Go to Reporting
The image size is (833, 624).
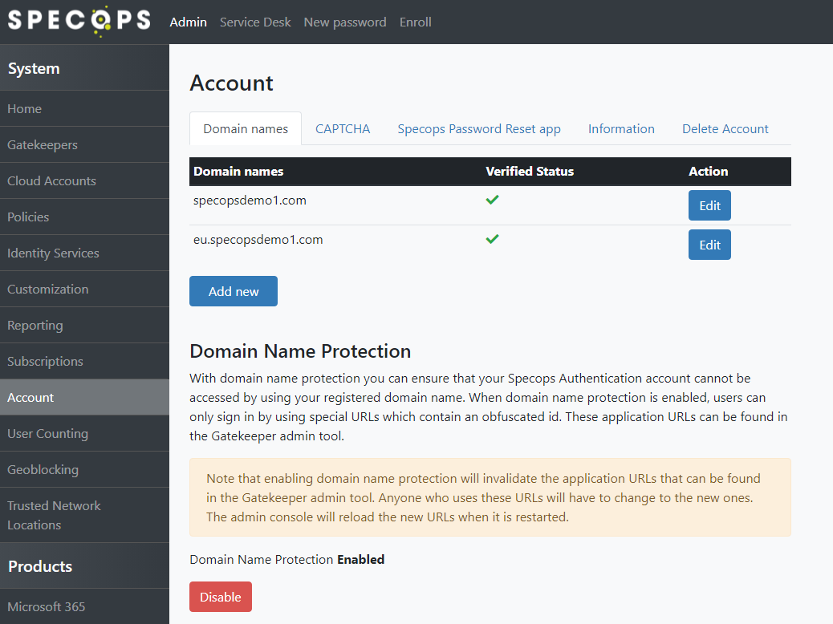[x=84, y=325]
